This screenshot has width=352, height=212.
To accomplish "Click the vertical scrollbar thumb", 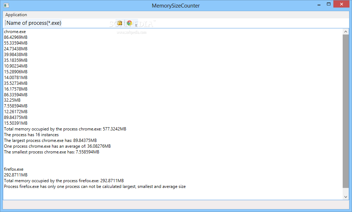I will tap(346, 111).
